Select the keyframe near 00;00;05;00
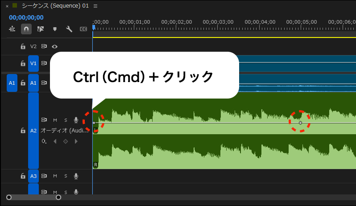 [x=300, y=123]
